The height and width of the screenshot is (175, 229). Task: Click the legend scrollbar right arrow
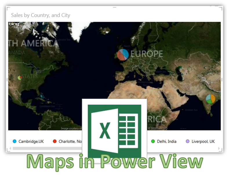pyautogui.click(x=219, y=148)
